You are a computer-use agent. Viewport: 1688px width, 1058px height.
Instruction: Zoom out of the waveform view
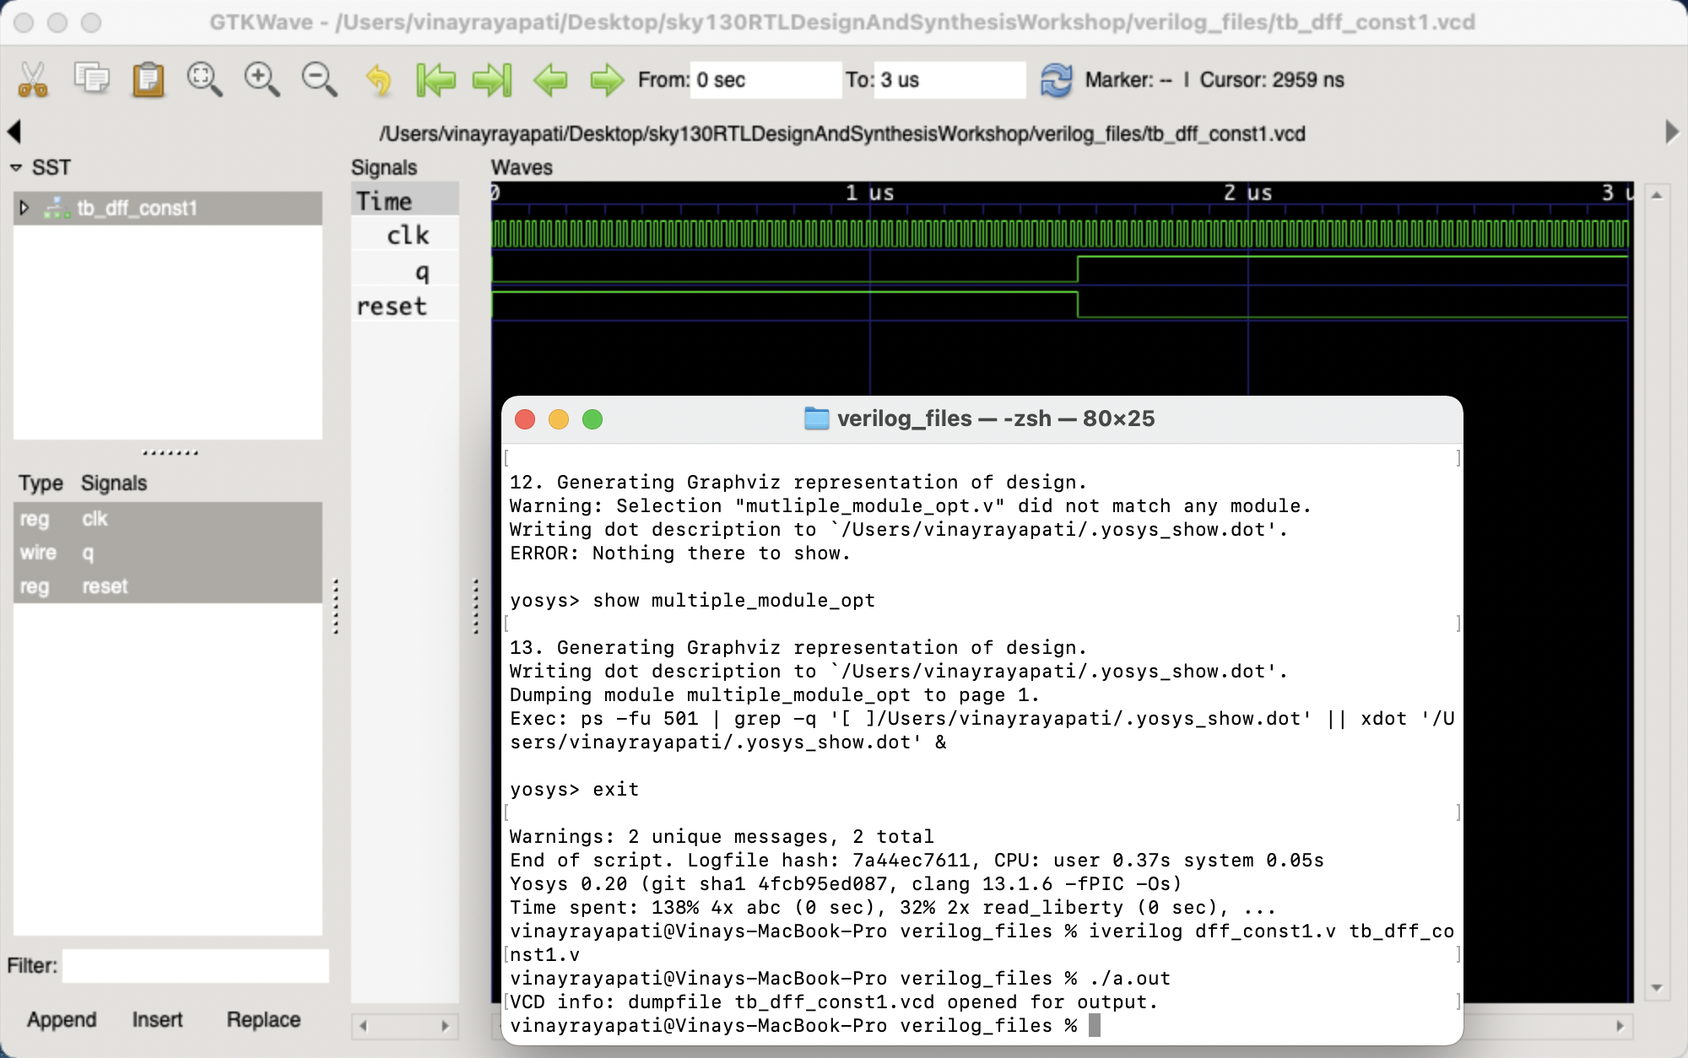[318, 79]
